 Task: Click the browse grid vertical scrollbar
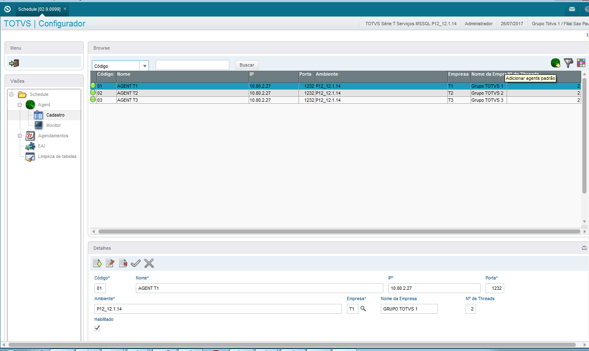pyautogui.click(x=584, y=135)
